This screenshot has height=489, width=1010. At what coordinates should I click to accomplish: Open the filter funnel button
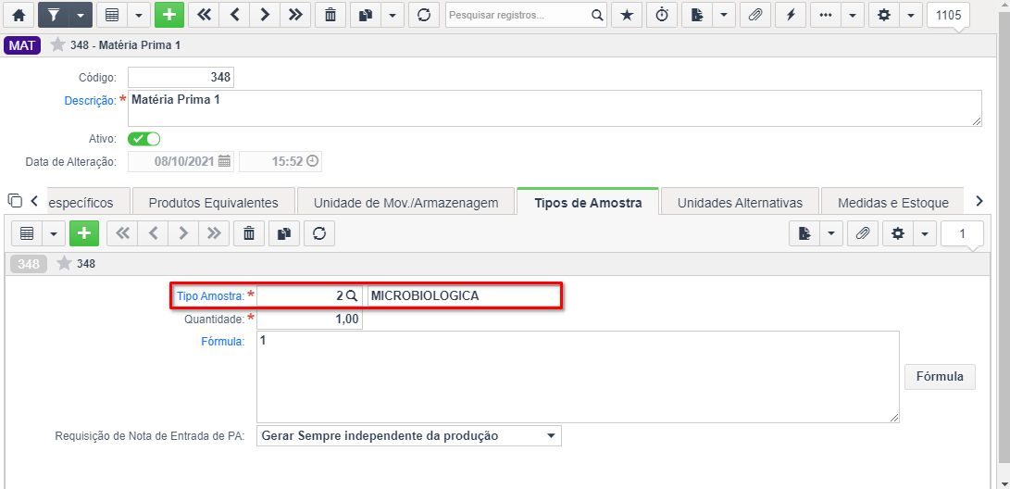pos(54,16)
